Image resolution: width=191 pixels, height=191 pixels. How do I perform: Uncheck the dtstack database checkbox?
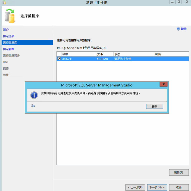59,59
